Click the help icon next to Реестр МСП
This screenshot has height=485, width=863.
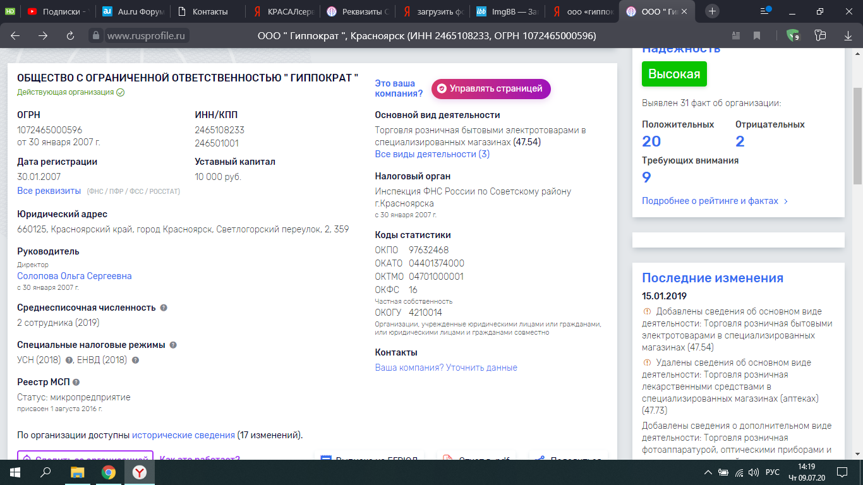(x=76, y=382)
